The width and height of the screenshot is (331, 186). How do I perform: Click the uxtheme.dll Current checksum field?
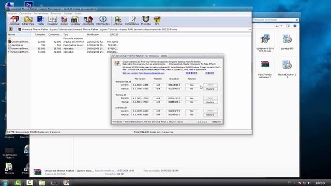click(x=174, y=111)
